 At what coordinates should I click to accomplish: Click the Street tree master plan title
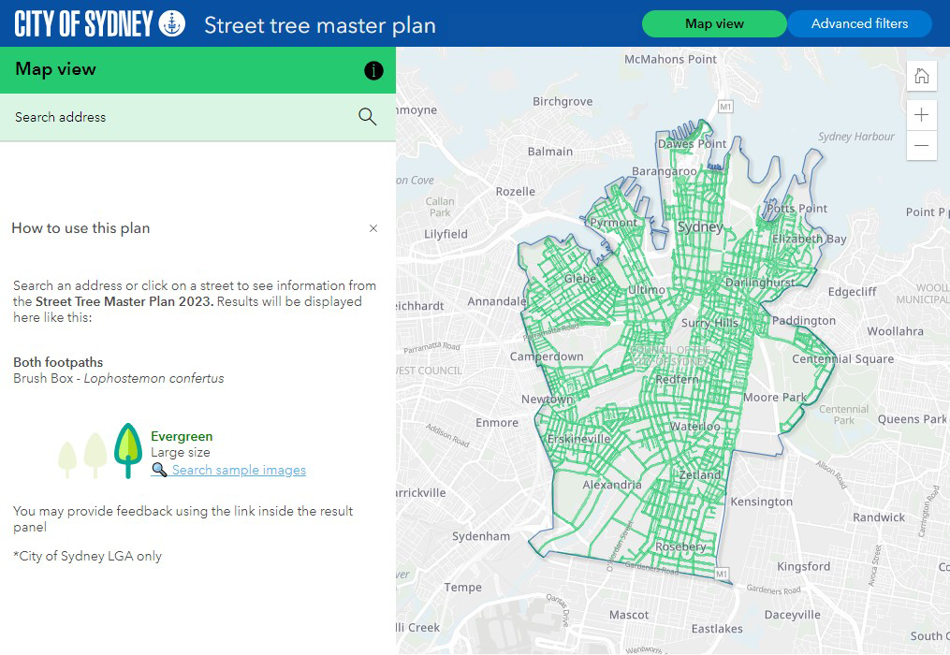click(x=320, y=25)
